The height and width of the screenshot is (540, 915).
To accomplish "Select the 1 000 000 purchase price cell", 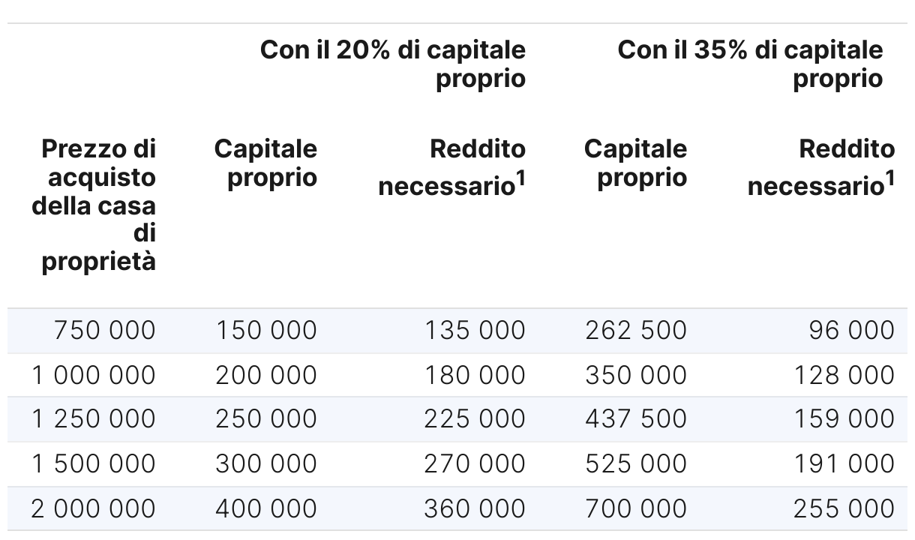I will pos(94,375).
